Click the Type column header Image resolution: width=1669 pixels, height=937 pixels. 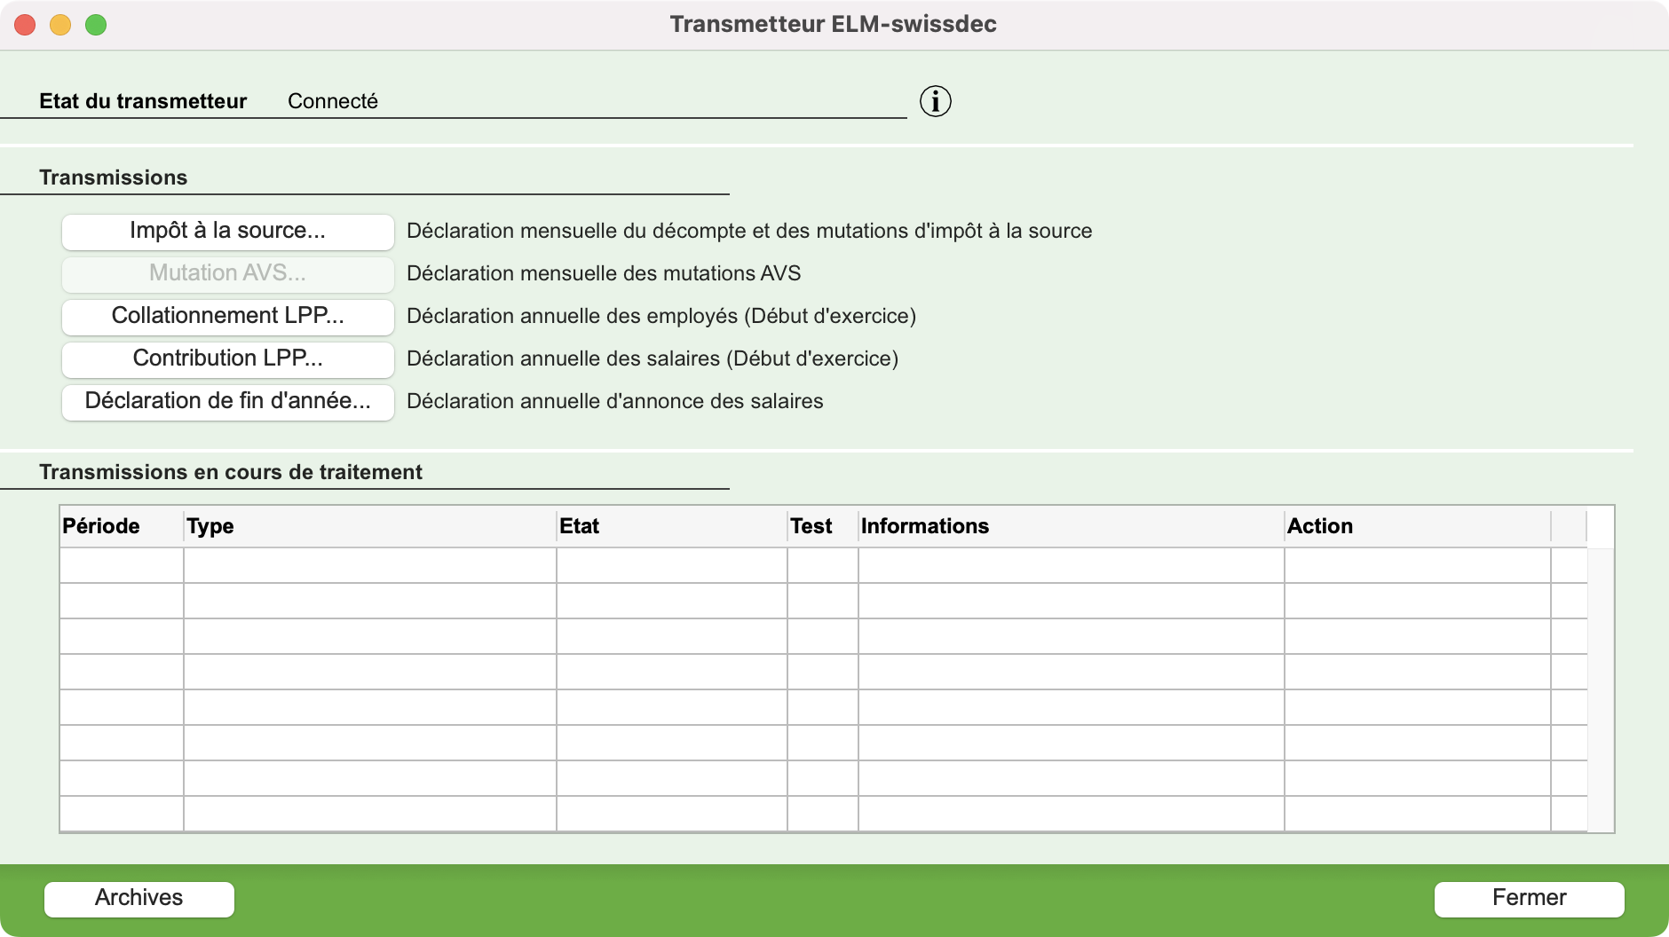click(370, 526)
